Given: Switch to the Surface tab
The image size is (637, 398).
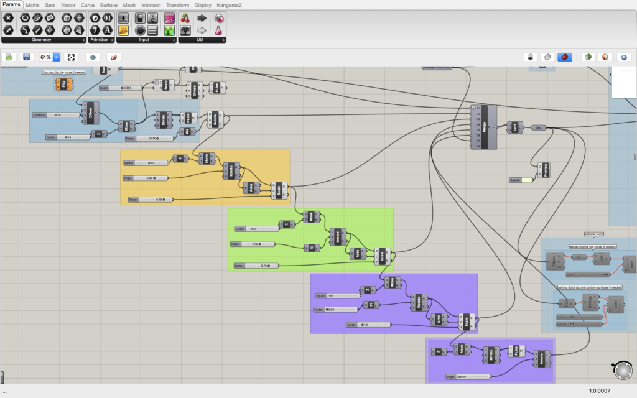Looking at the screenshot, I should point(108,5).
